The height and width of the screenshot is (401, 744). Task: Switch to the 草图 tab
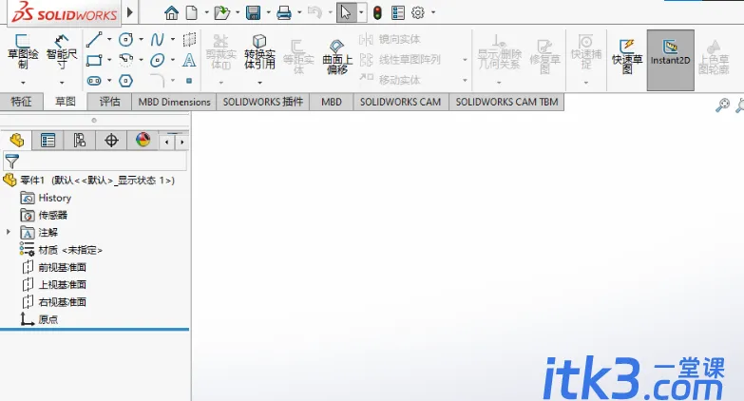(66, 102)
